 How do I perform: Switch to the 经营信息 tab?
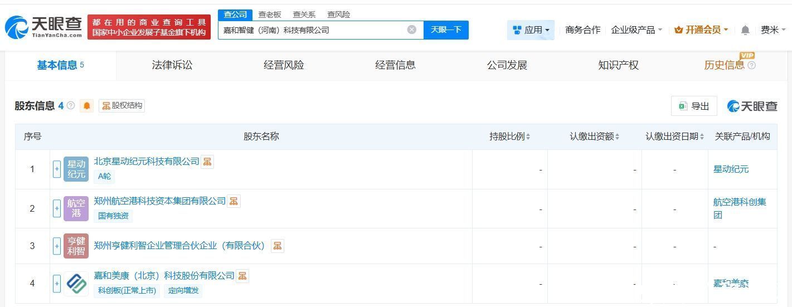click(x=395, y=65)
